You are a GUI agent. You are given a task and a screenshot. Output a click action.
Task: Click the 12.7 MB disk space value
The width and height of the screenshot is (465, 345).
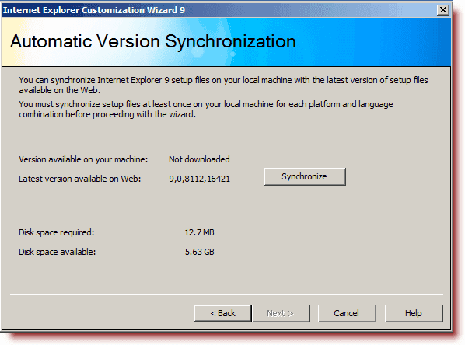point(199,232)
